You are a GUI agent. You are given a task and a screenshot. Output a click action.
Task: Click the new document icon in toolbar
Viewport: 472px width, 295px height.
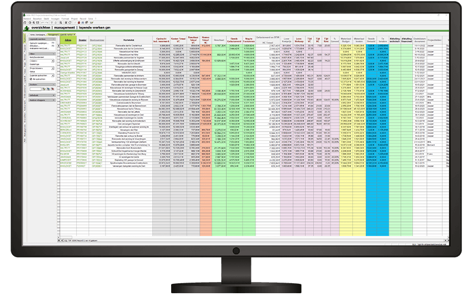pos(25,22)
